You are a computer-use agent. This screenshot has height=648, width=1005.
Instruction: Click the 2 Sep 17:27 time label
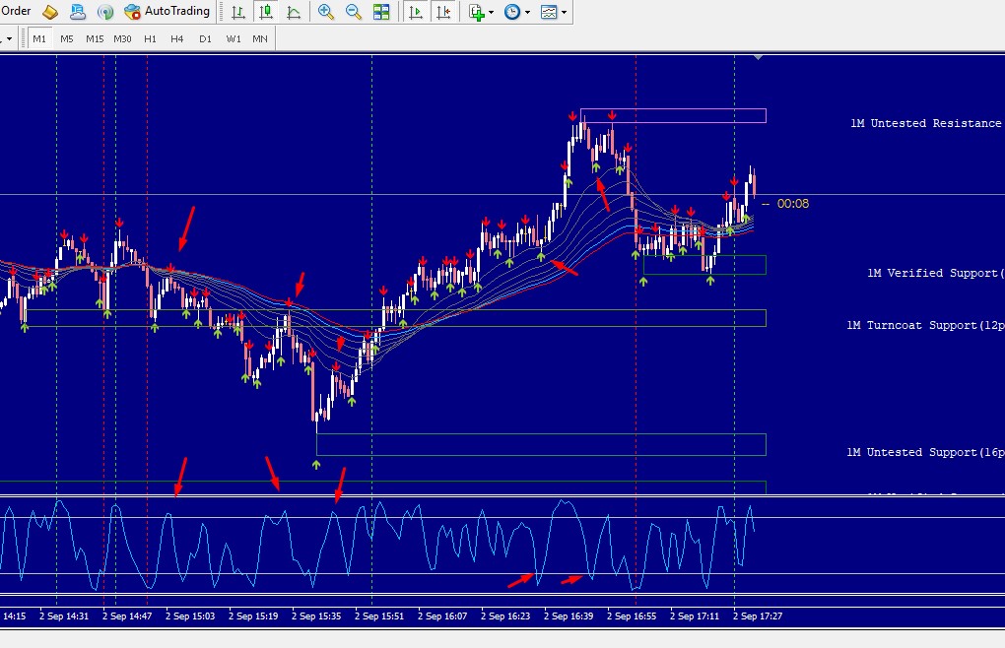click(x=758, y=616)
